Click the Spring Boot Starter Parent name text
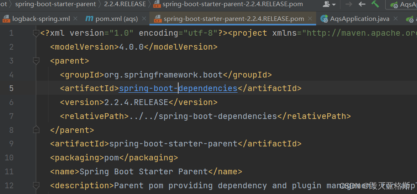 [x=144, y=171]
